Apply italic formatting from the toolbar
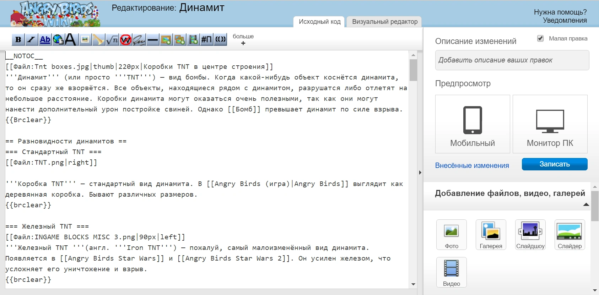 31,39
